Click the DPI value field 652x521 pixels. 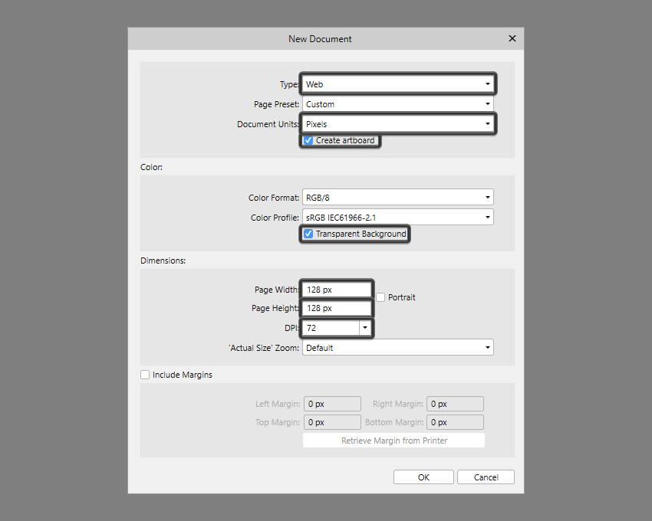click(x=331, y=328)
